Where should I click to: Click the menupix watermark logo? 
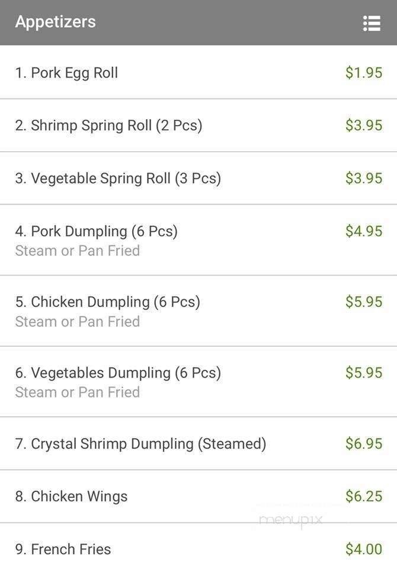point(291,520)
